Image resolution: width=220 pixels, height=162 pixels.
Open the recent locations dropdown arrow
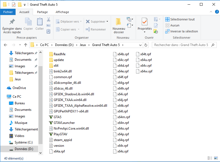pyautogui.click(x=20, y=45)
